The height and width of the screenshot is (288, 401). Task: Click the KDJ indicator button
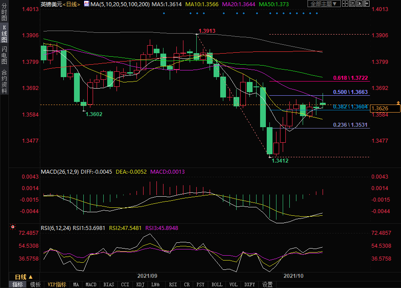(x=140, y=284)
